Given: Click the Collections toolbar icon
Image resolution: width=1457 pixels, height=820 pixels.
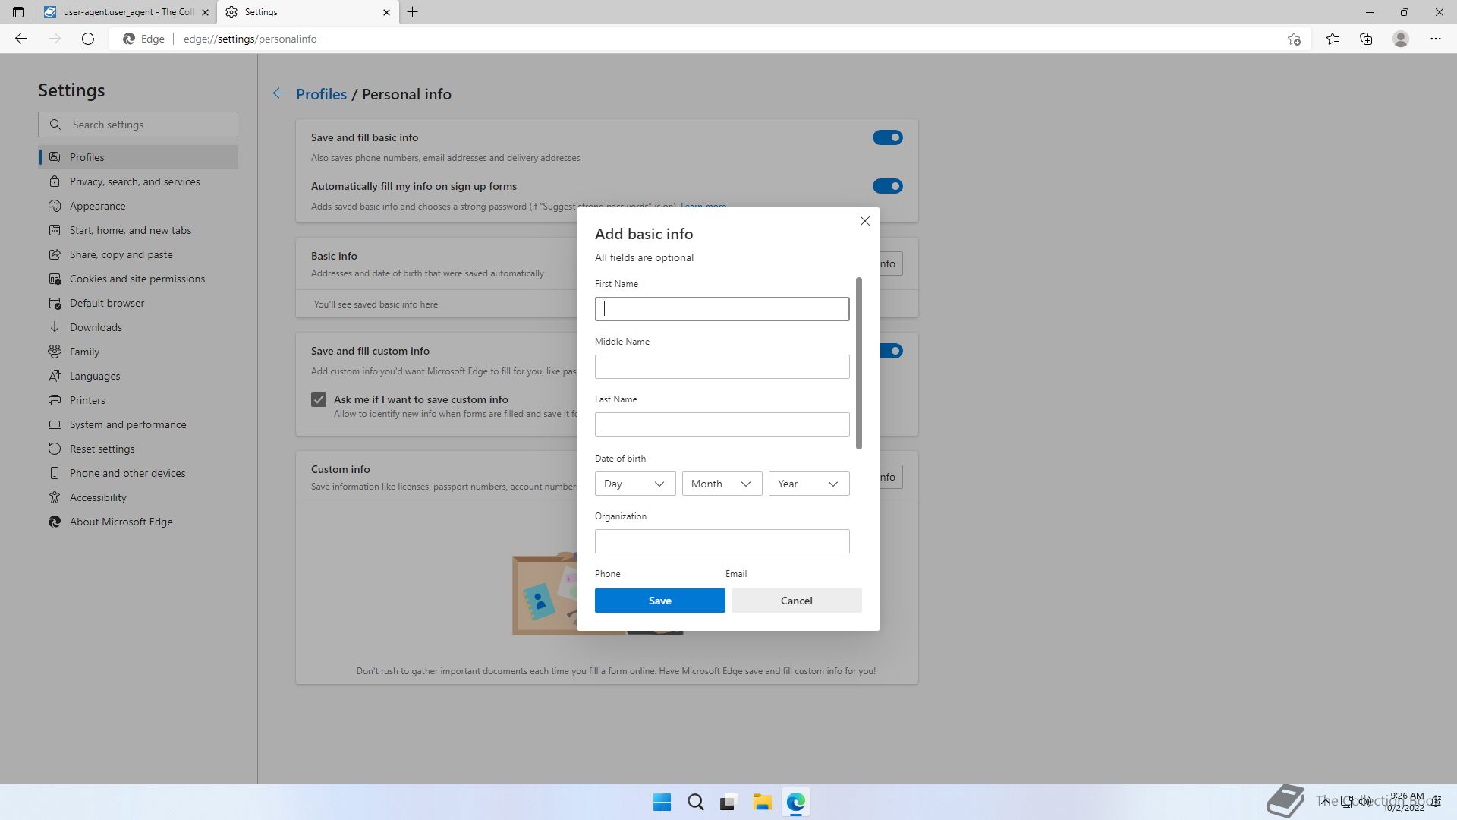Looking at the screenshot, I should coord(1366,39).
